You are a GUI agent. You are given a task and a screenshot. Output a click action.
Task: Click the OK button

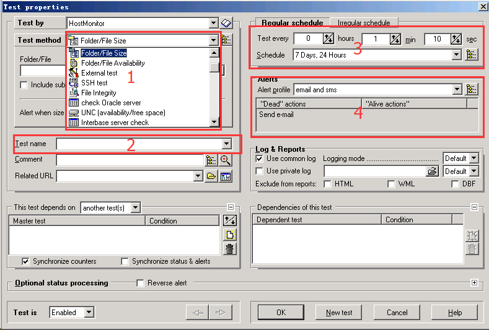281,313
